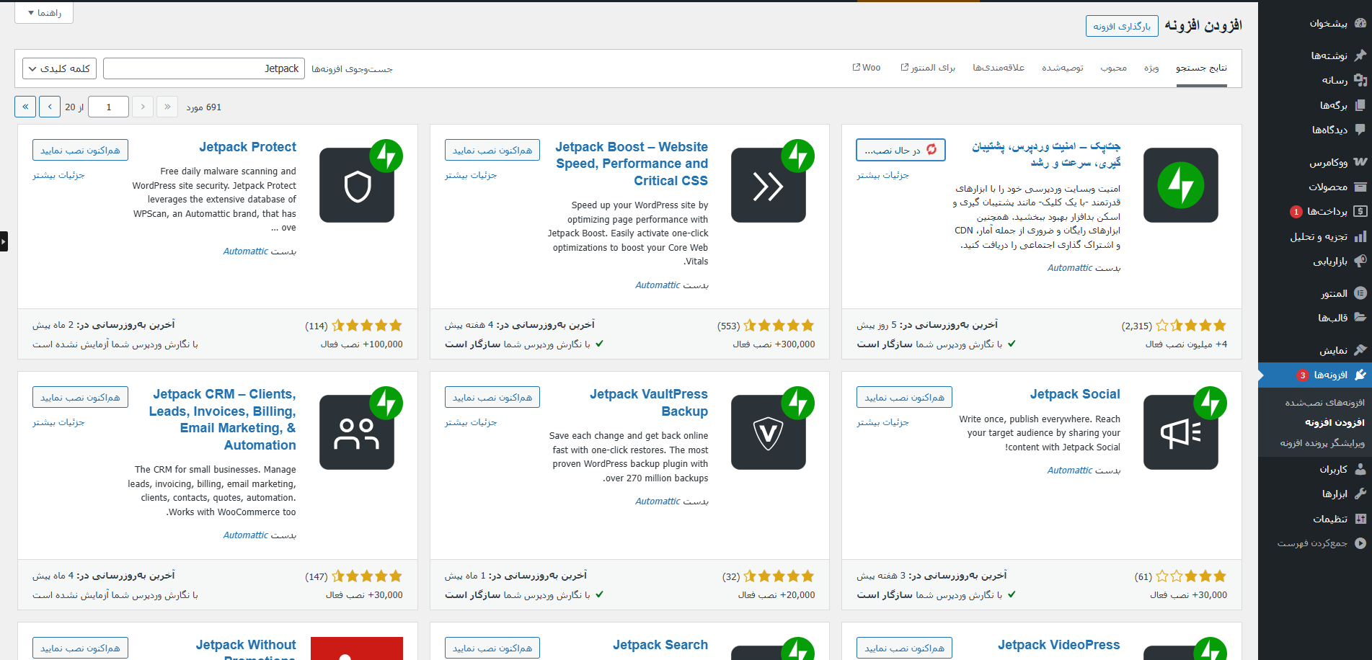
Task: Open جزئیات بیشتر for Jetpack CRM
Action: pyautogui.click(x=58, y=422)
